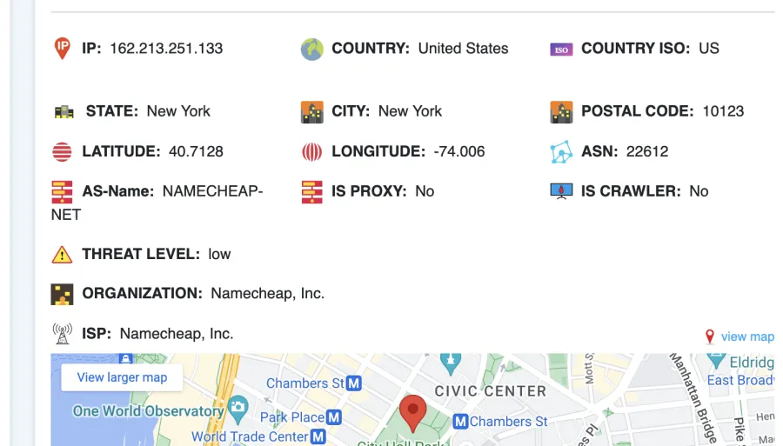Image resolution: width=783 pixels, height=446 pixels.
Task: Click the firewall icon beside IS PROXY
Action: click(312, 192)
